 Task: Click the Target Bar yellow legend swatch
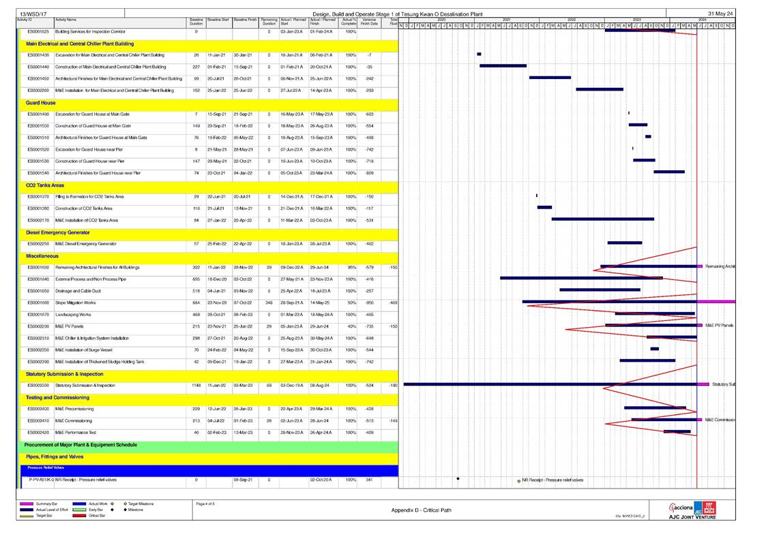[x=26, y=516]
